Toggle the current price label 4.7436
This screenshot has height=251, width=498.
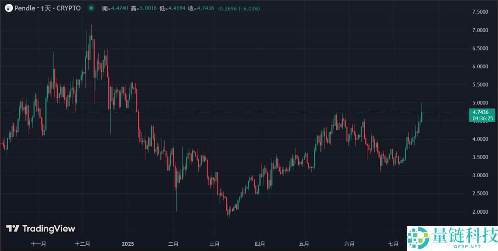(x=481, y=112)
